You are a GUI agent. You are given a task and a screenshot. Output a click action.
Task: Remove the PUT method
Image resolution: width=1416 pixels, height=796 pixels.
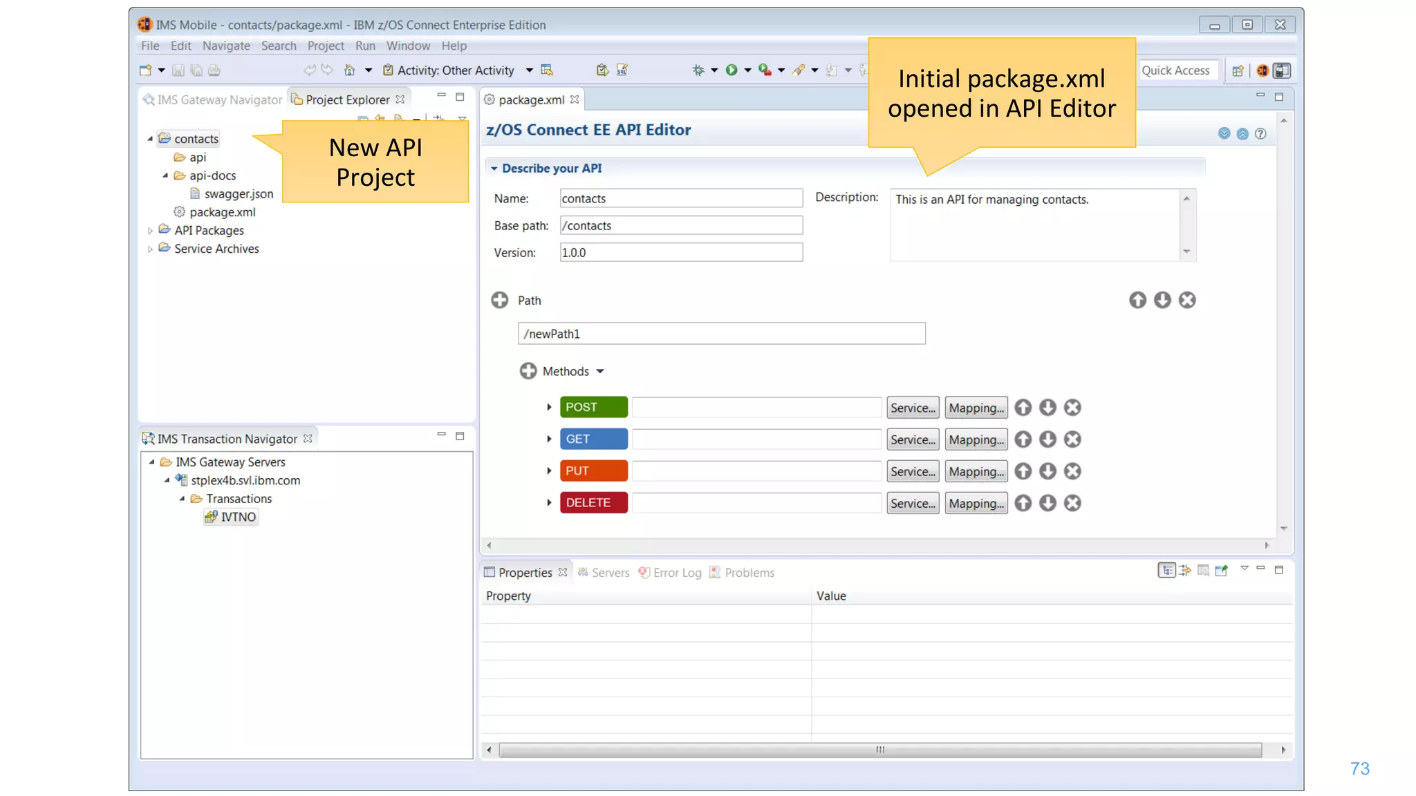click(x=1073, y=471)
